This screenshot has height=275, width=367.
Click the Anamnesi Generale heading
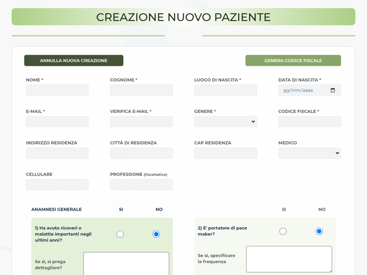point(57,209)
